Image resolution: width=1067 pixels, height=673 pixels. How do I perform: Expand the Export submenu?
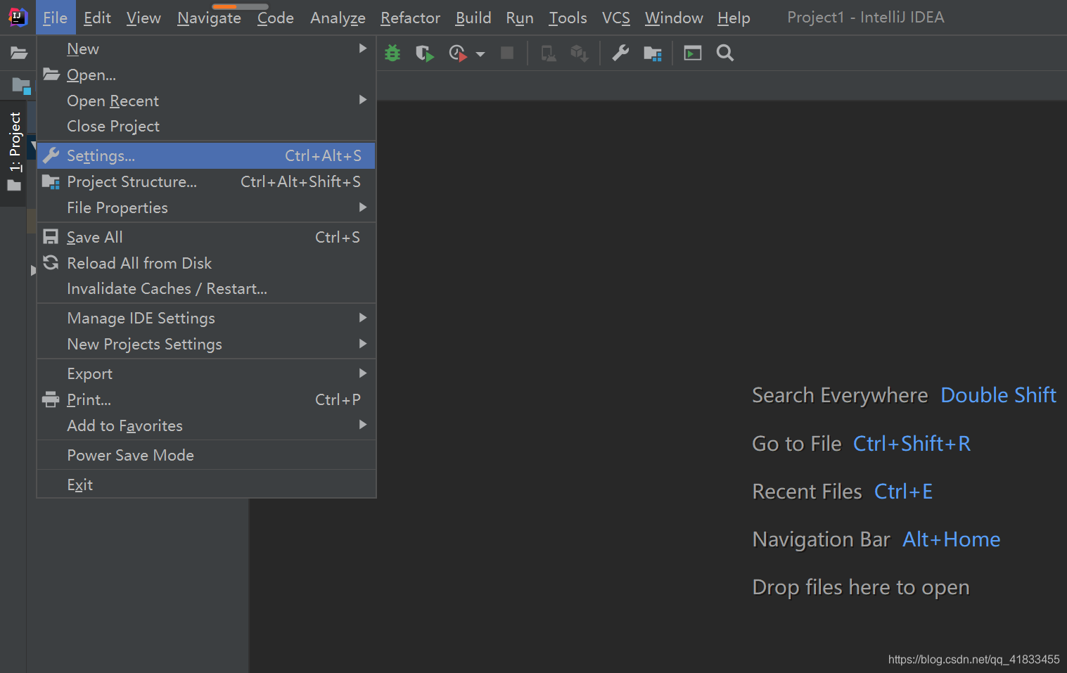[206, 373]
